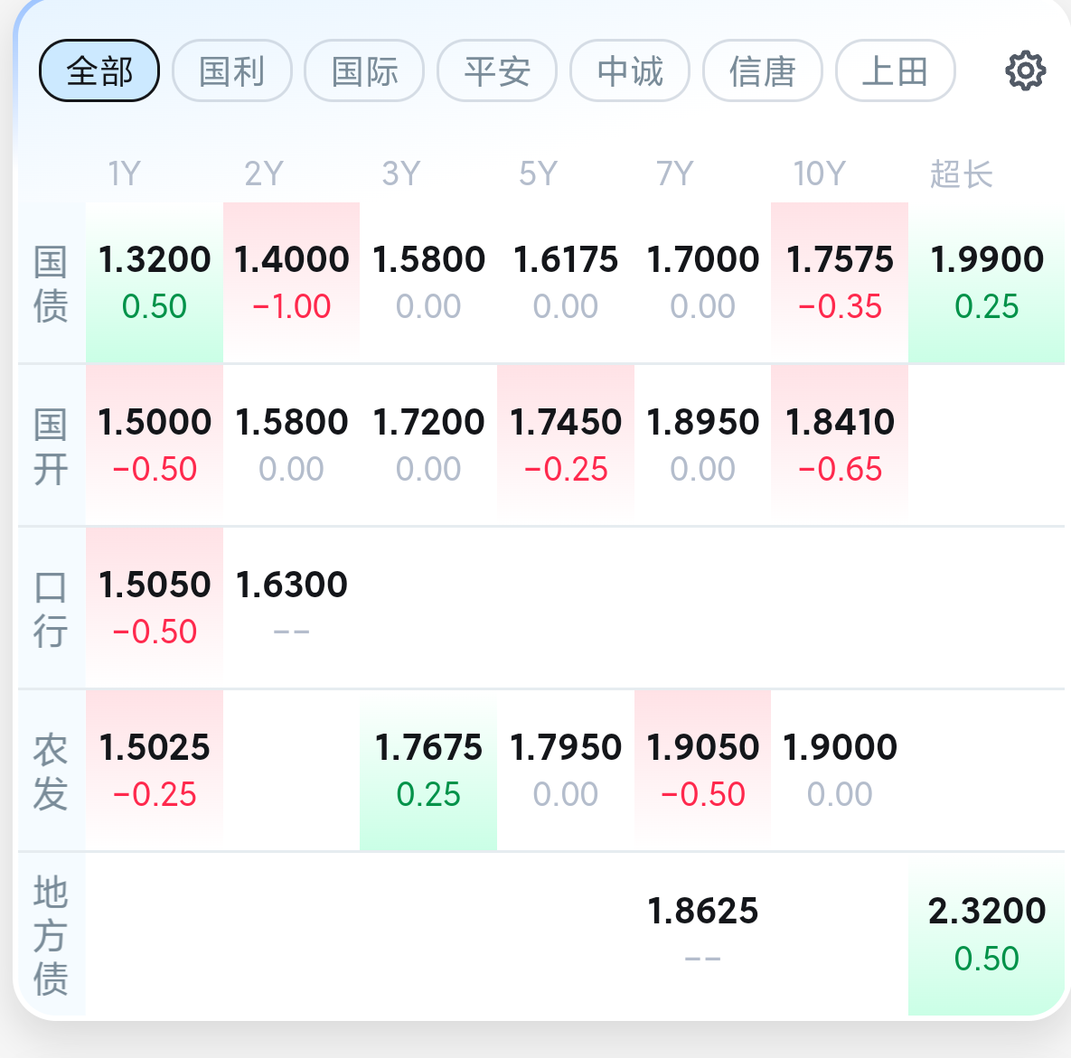
Task: Click 国开 10Y yield 1.8410
Action: pos(840,445)
